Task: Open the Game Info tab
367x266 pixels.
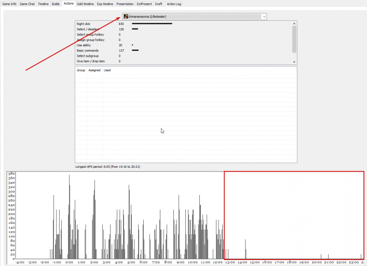Action: (9, 4)
